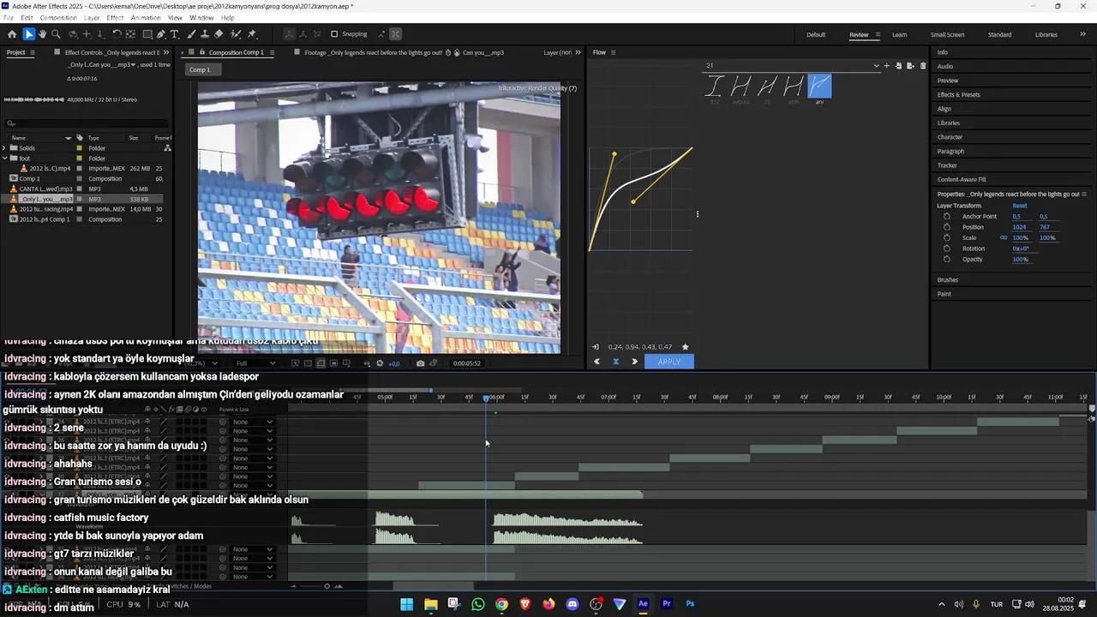This screenshot has height=617, width=1097.
Task: Select the Rotation tool
Action: 117,34
